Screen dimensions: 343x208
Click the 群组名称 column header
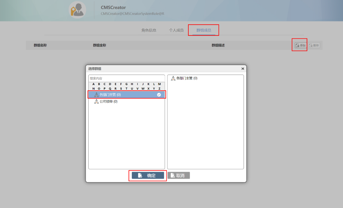(40, 45)
